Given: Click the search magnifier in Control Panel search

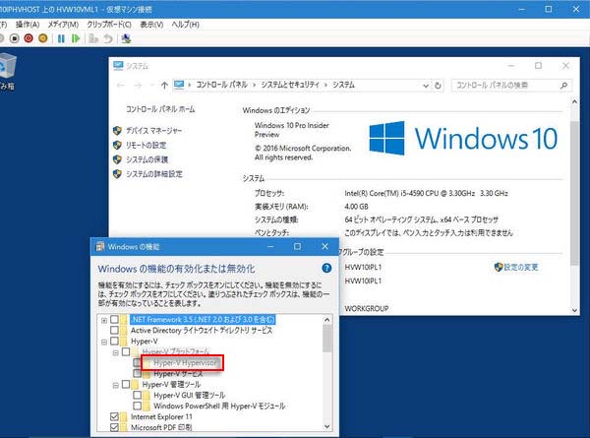Looking at the screenshot, I should coord(563,86).
